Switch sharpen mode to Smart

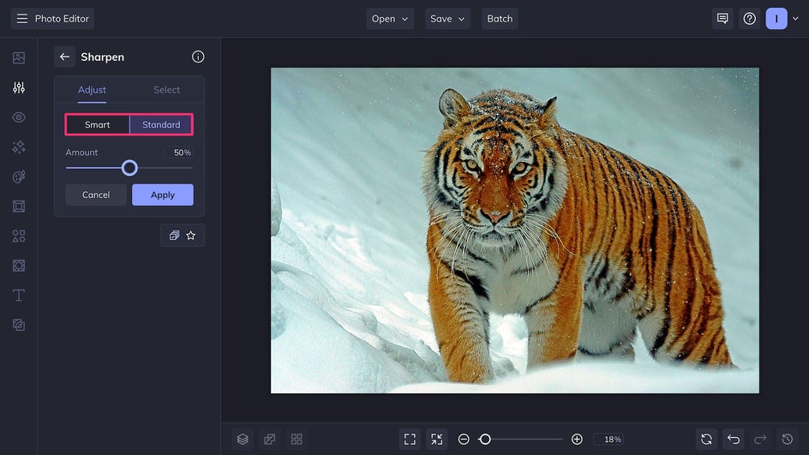[98, 124]
